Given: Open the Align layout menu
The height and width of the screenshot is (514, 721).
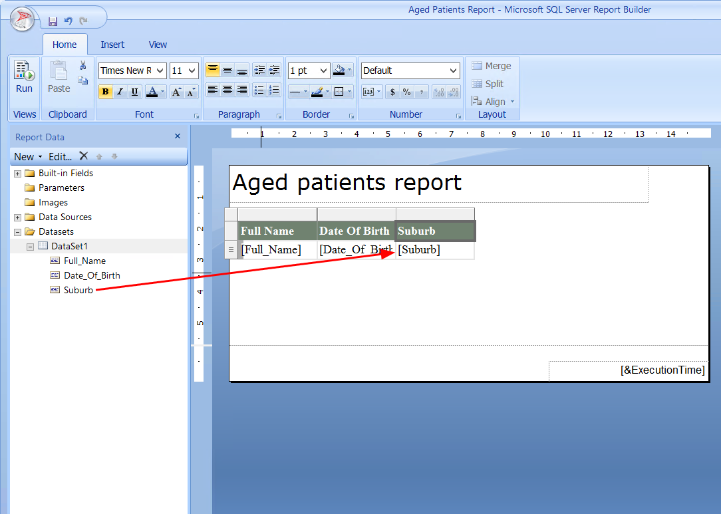Looking at the screenshot, I should (493, 102).
